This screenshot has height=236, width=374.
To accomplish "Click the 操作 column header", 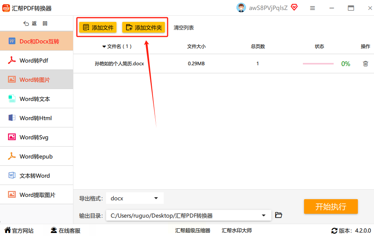I will (366, 46).
